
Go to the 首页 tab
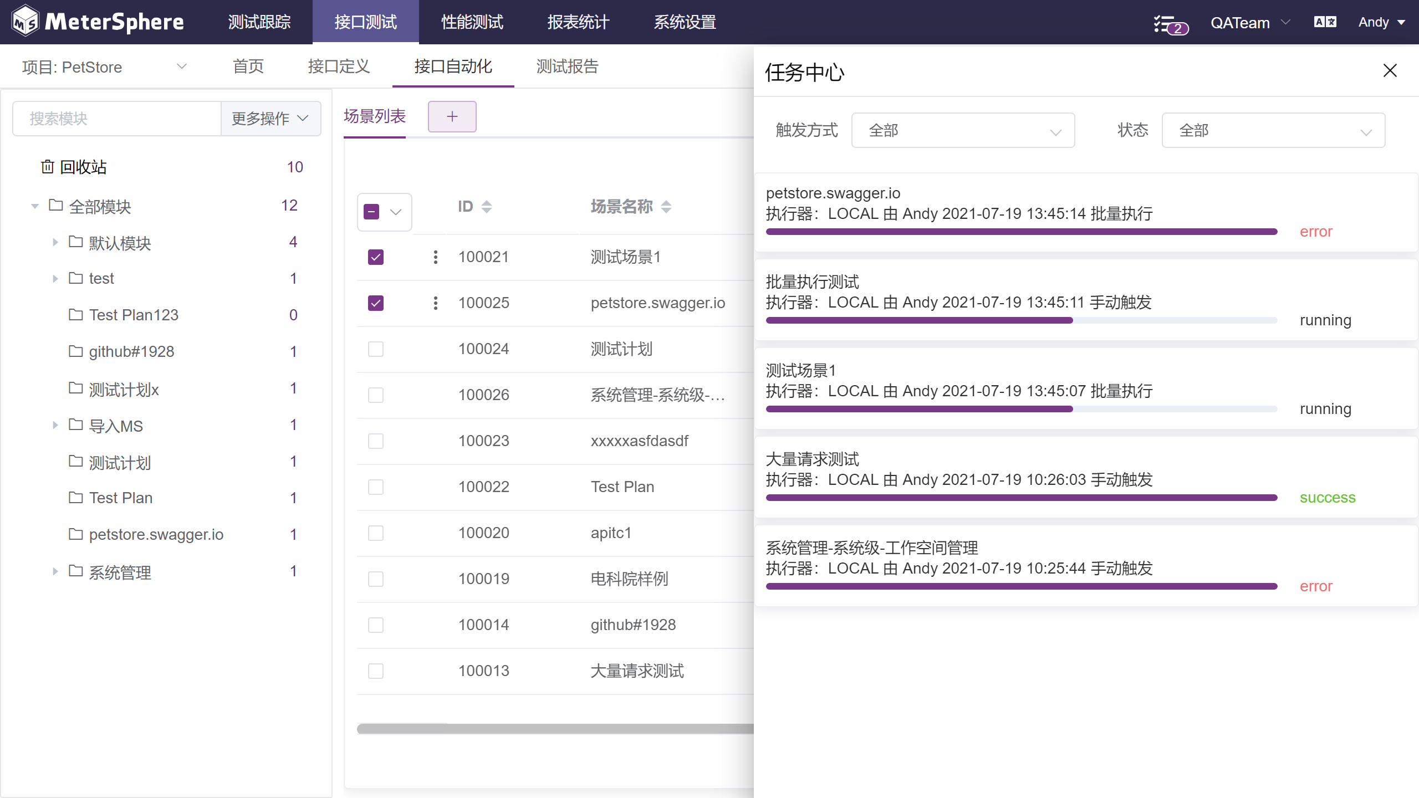pos(248,66)
